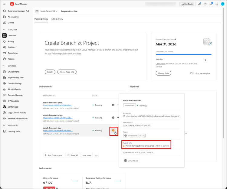The image size is (227, 189).
Task: Toggle the Go-Live complete switch
Action: (x=192, y=73)
